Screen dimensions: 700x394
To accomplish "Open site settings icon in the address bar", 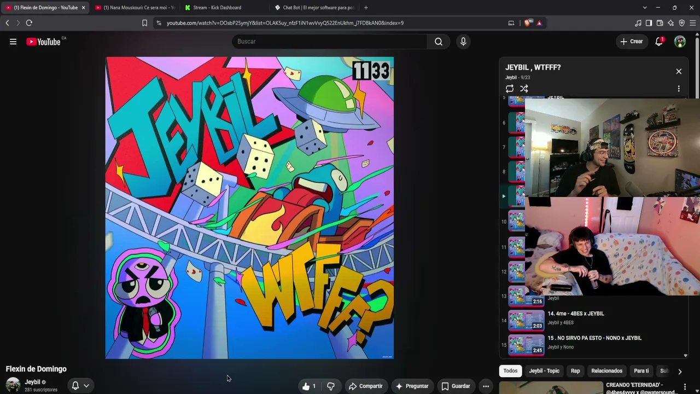I will (x=159, y=23).
